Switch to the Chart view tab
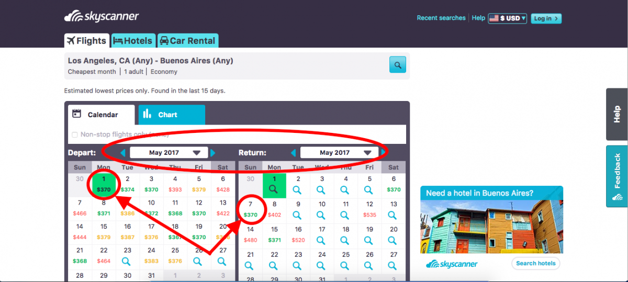 click(x=172, y=115)
